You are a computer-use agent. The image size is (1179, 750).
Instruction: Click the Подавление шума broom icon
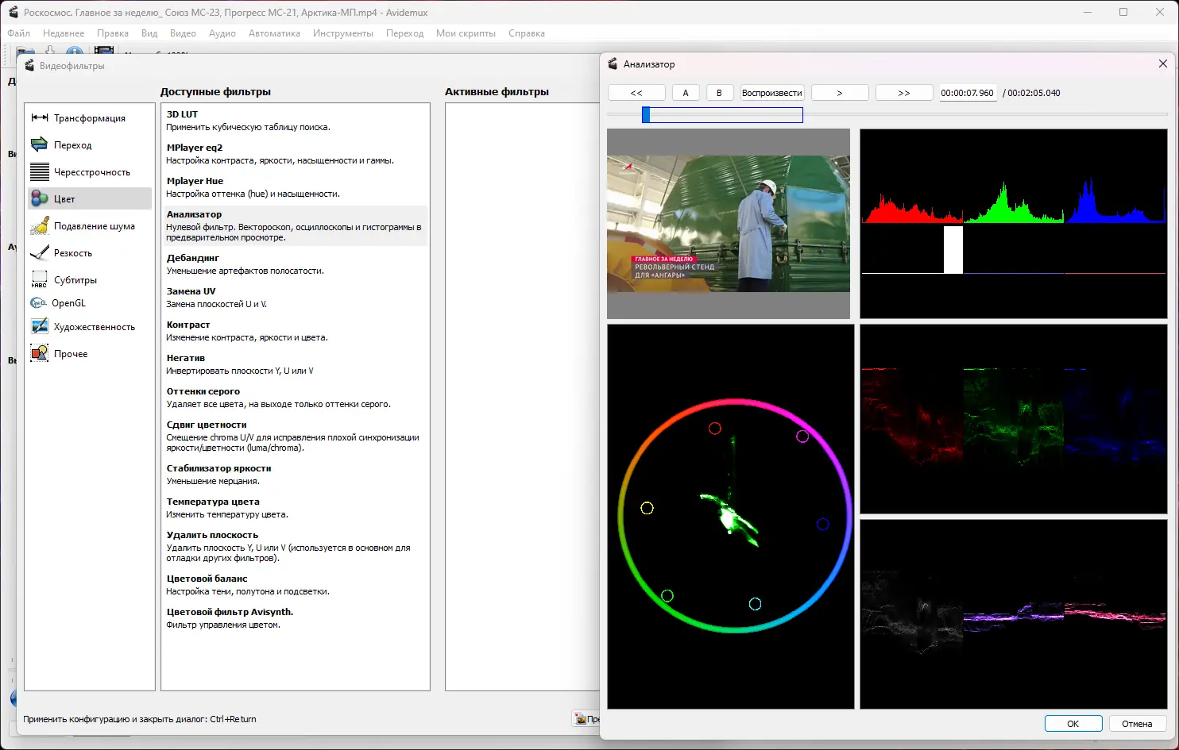click(40, 226)
